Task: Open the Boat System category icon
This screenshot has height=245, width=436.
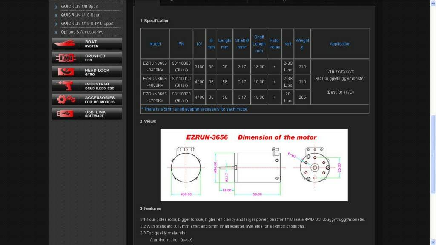Action: coord(65,44)
